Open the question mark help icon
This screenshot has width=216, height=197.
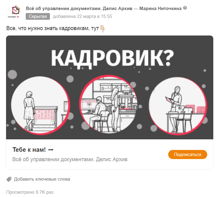[x=185, y=8]
